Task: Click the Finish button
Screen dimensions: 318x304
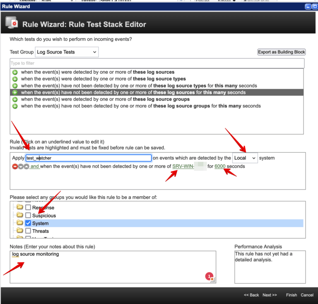Action: pos(291,295)
